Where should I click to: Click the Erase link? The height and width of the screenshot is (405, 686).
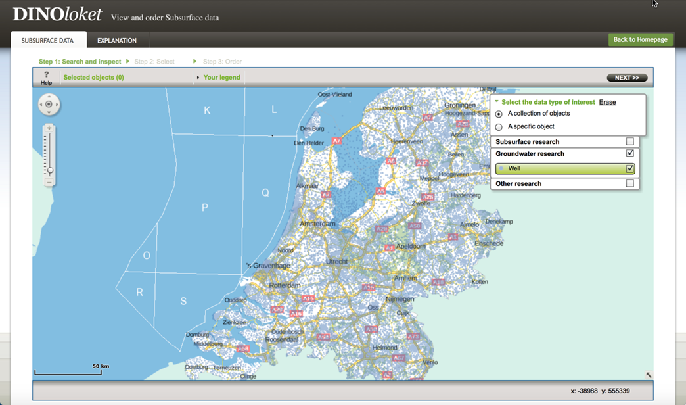(607, 103)
